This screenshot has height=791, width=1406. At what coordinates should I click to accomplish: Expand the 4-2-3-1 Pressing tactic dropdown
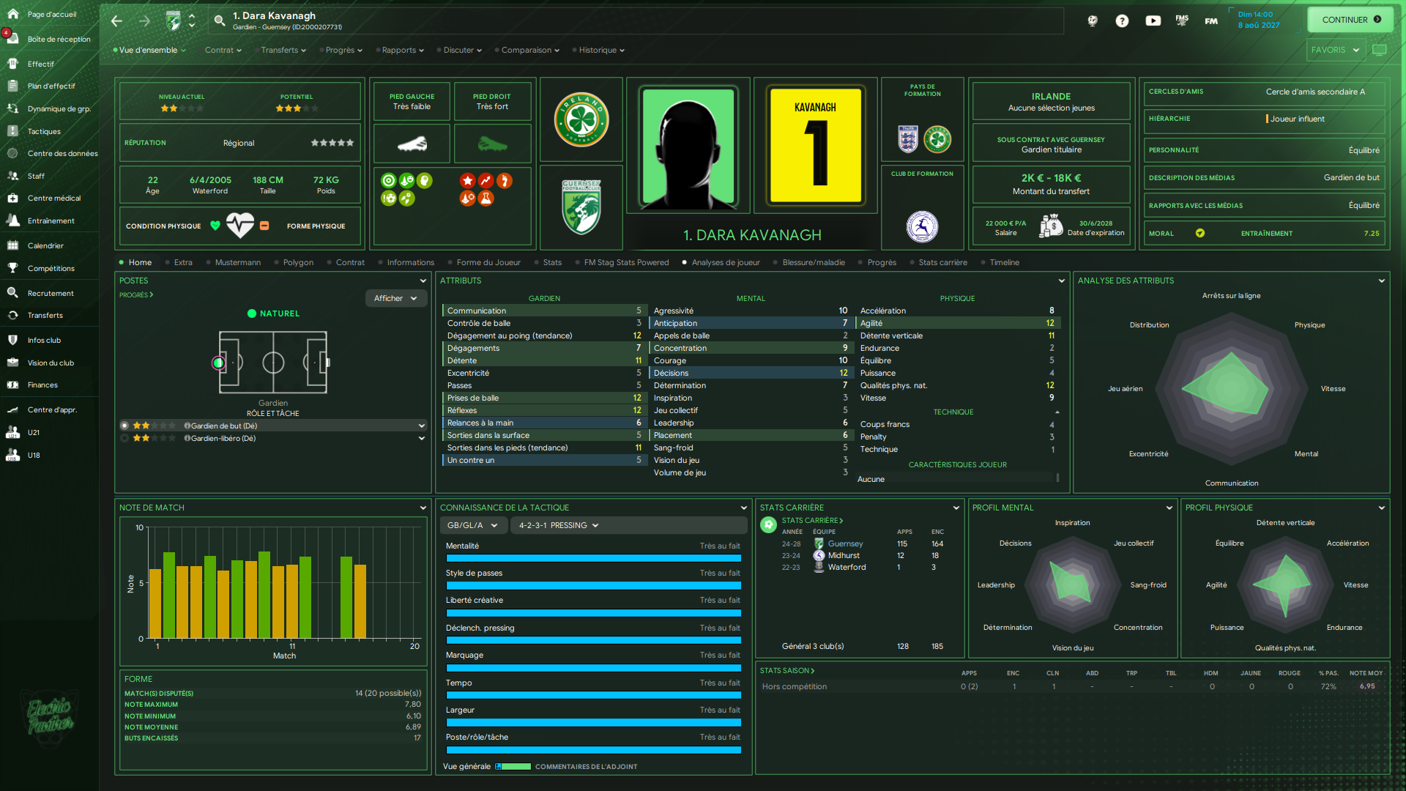click(x=559, y=525)
